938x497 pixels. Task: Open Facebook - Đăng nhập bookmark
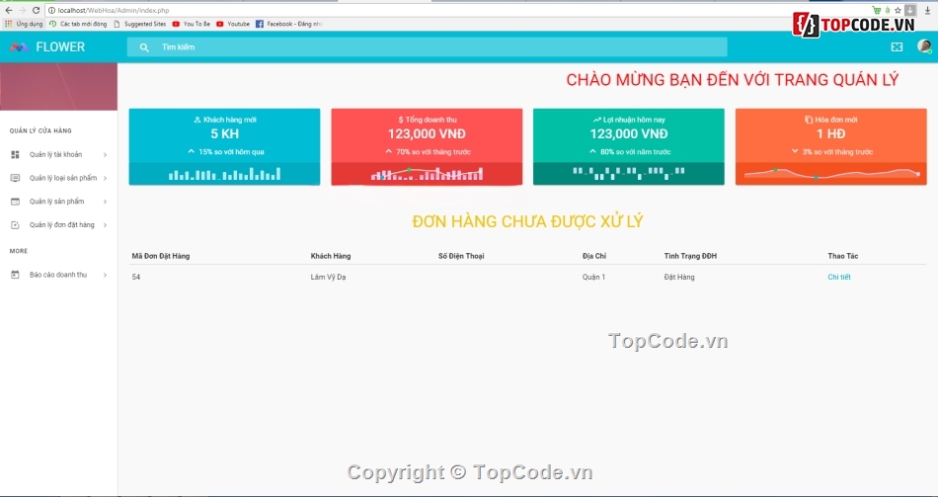pyautogui.click(x=289, y=24)
